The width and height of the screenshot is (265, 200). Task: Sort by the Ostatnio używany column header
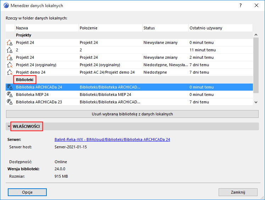point(221,28)
